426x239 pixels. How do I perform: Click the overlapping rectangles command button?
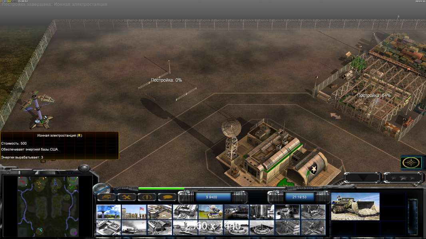pyautogui.click(x=106, y=197)
